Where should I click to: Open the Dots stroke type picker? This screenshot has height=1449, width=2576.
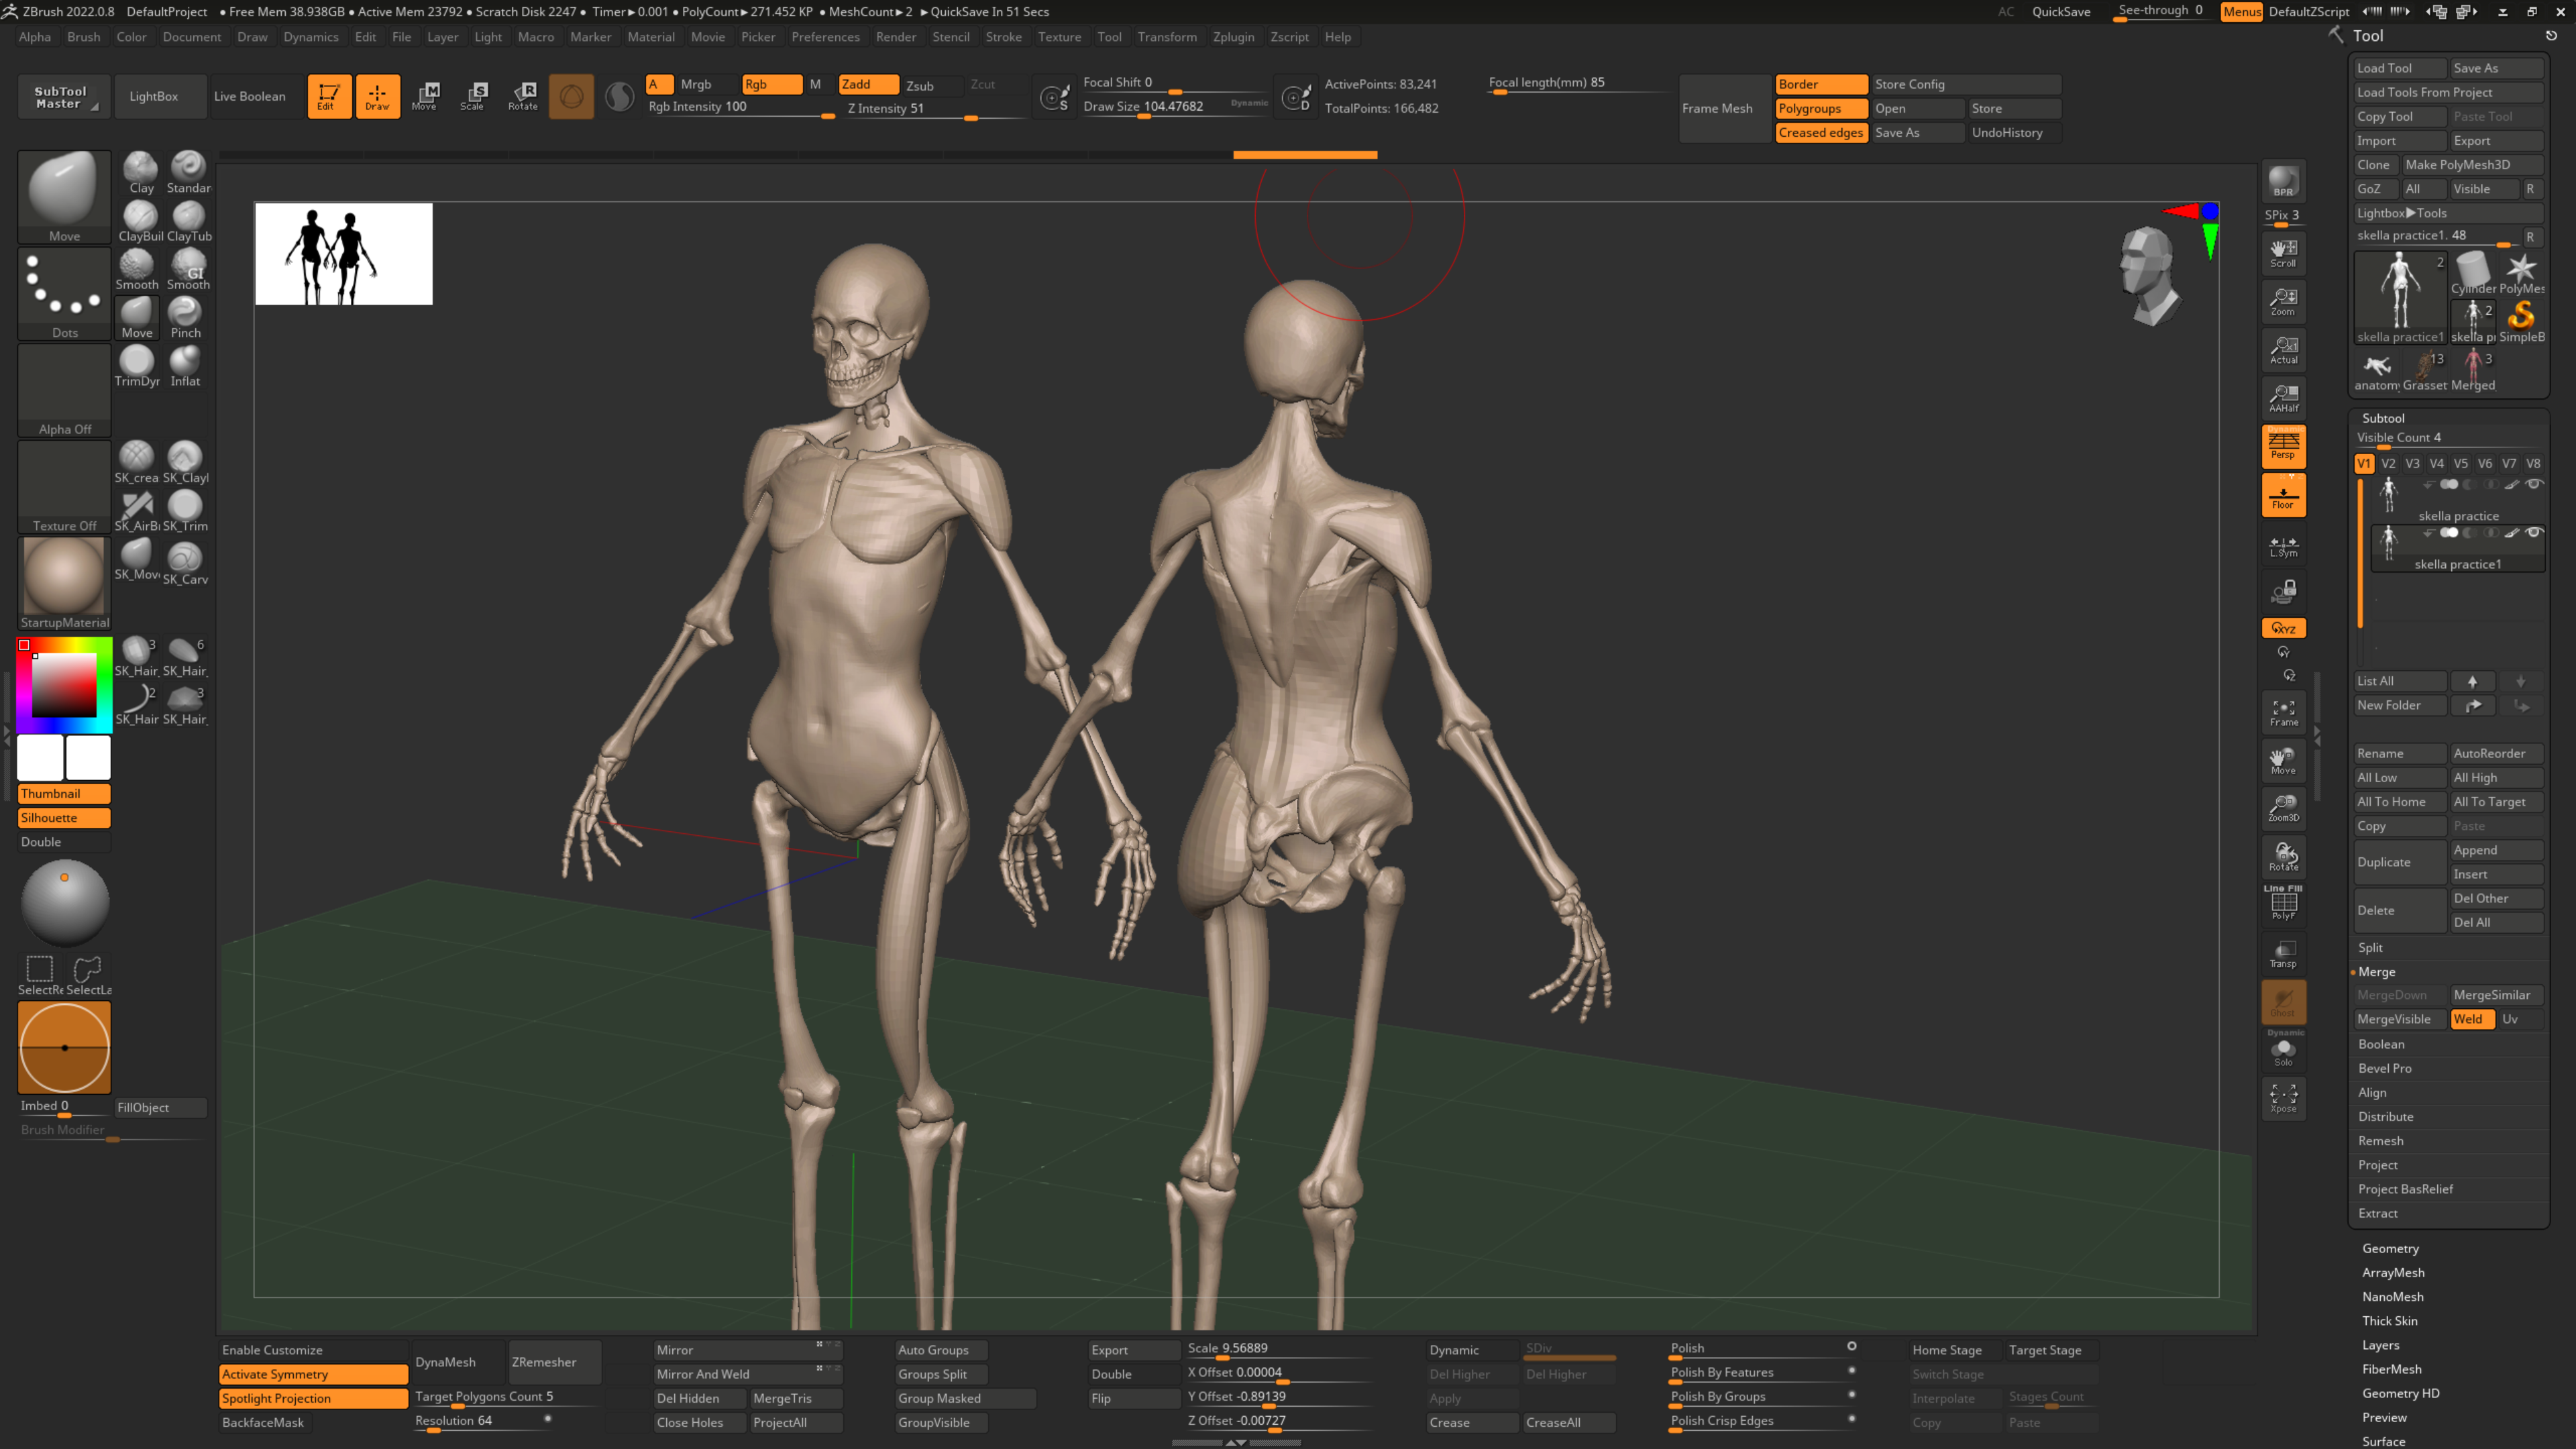(x=64, y=294)
